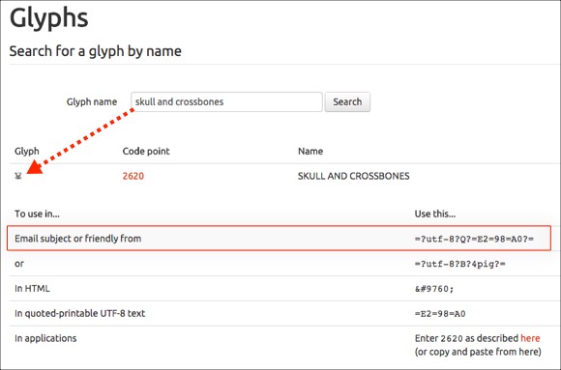
Task: Click the 'Glyphs' page heading
Action: (x=49, y=18)
